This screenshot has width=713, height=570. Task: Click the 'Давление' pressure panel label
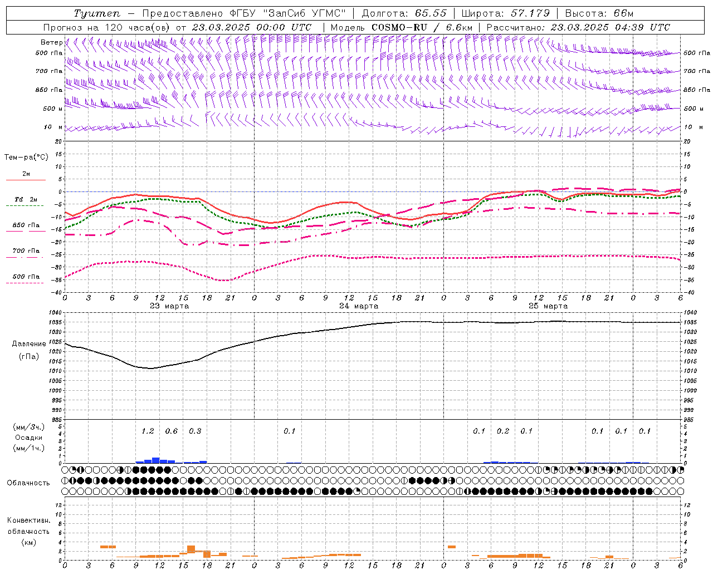tap(29, 344)
